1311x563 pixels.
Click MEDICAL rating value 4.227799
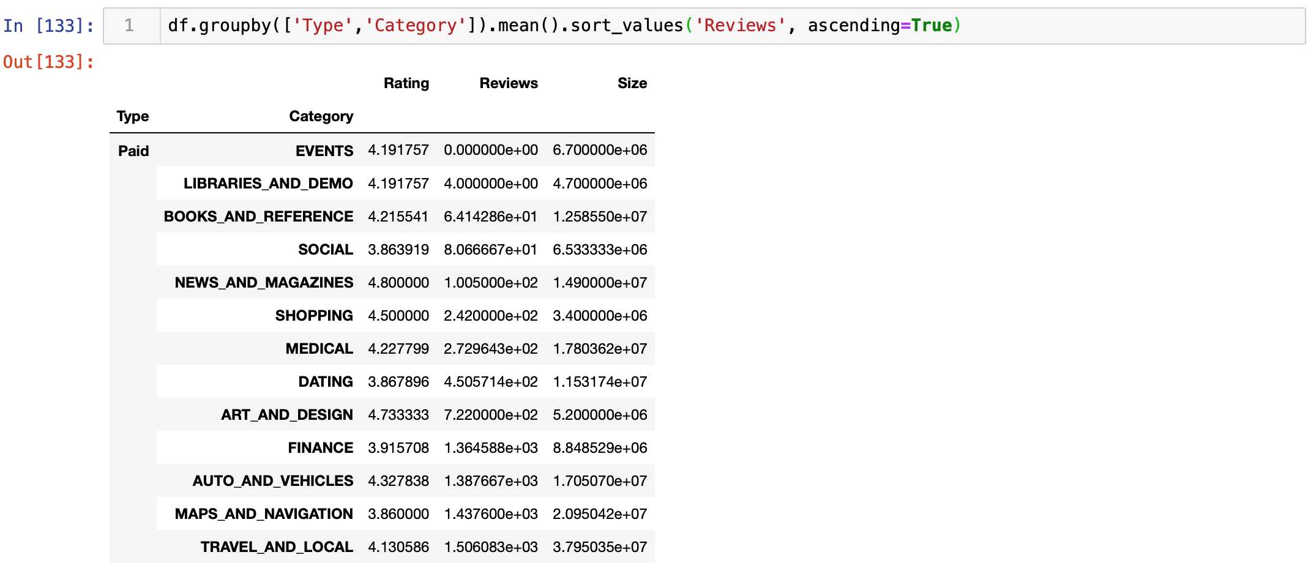[x=398, y=349]
